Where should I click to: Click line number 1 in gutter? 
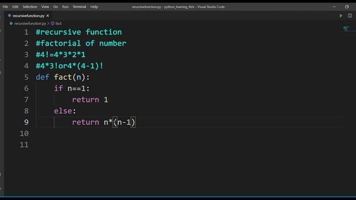point(26,32)
